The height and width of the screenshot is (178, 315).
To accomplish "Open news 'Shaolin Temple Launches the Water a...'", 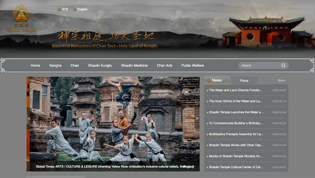I will pos(236,112).
